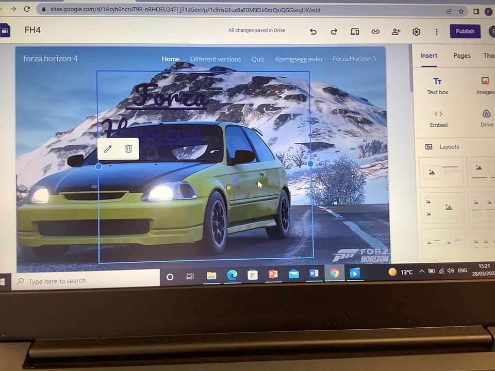Go to the Koenigsegg jesko page
495x371 pixels.
tap(299, 59)
